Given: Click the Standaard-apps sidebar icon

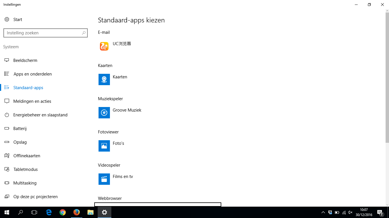Looking at the screenshot, I should point(7,88).
